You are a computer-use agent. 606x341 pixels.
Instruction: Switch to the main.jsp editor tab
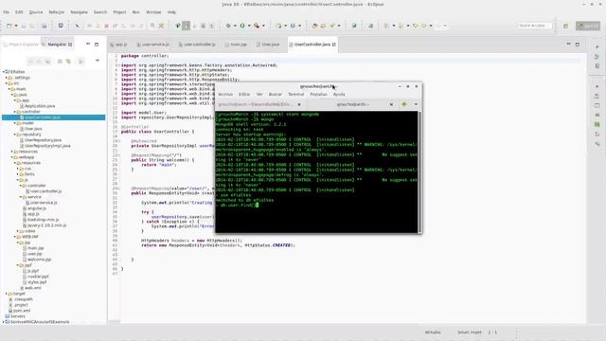click(x=236, y=45)
